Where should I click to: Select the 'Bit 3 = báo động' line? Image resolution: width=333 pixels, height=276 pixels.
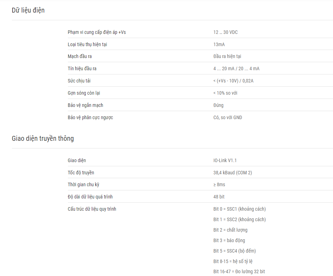tap(229, 240)
